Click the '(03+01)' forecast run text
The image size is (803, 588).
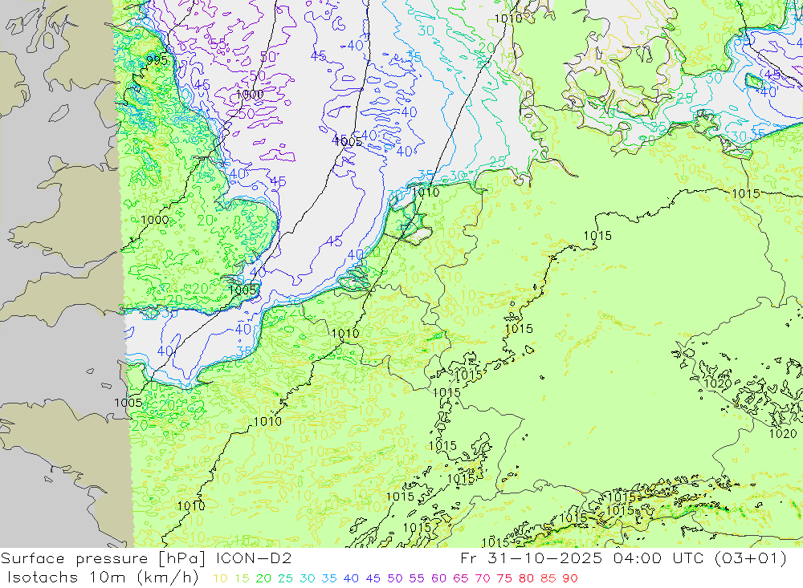(x=750, y=558)
